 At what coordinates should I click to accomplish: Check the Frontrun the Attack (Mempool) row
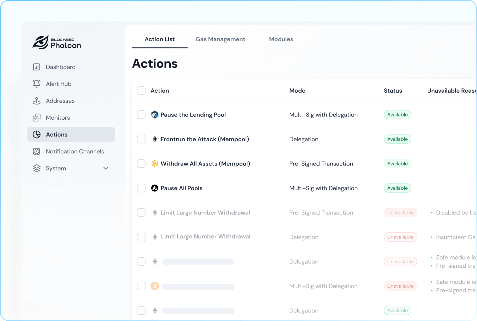pyautogui.click(x=141, y=139)
